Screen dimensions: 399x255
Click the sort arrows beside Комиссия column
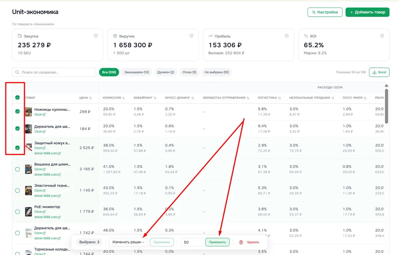coord(123,98)
